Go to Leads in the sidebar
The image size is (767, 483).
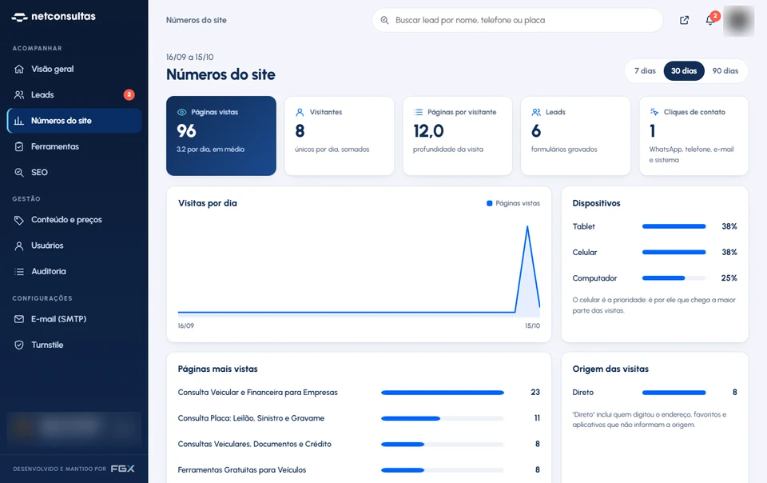pos(74,95)
